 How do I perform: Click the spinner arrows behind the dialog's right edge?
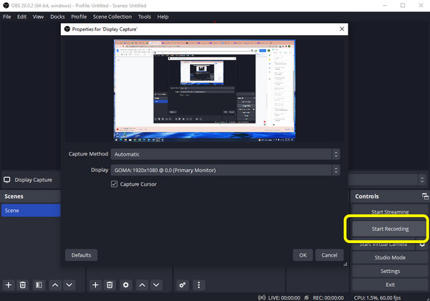tap(422, 180)
